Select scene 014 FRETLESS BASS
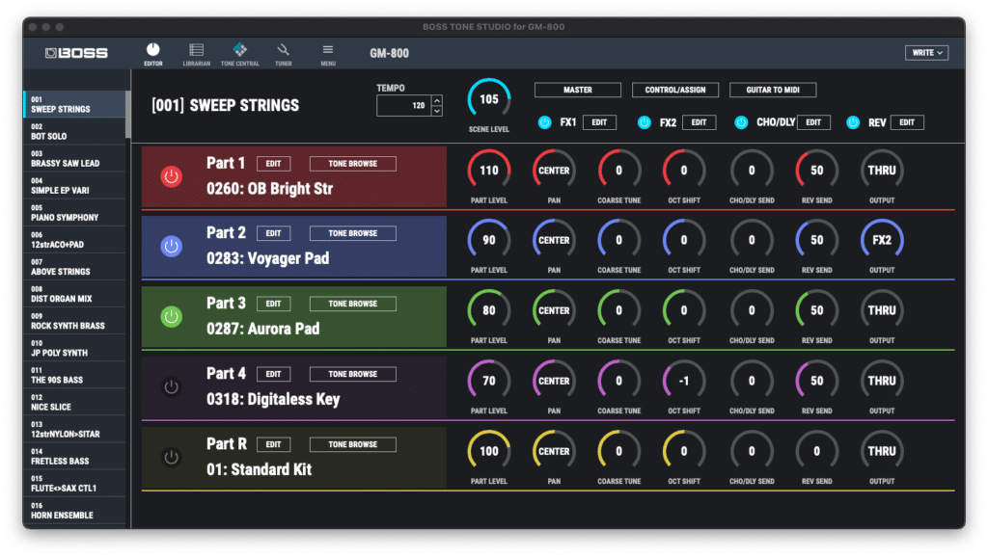988x557 pixels. 74,457
